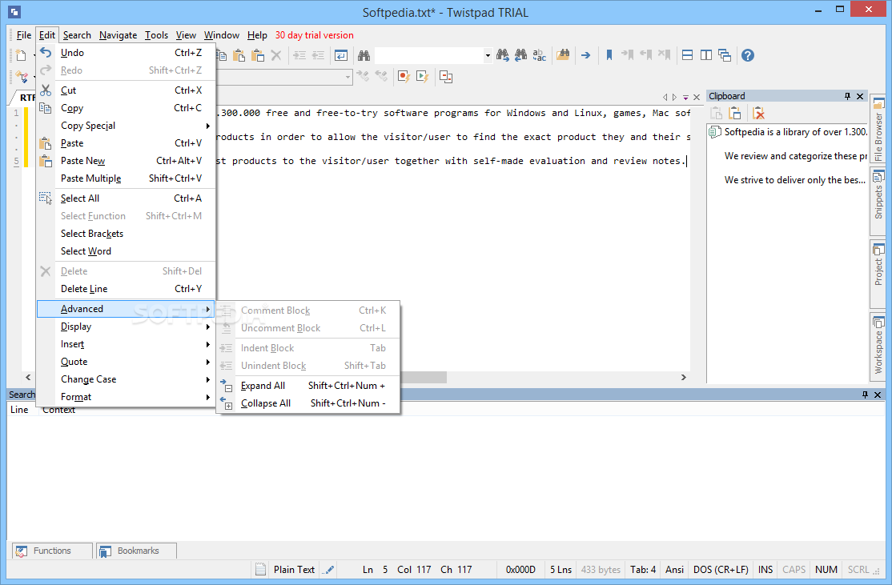Click the paste icon in main toolbar
The image size is (892, 585).
point(239,55)
